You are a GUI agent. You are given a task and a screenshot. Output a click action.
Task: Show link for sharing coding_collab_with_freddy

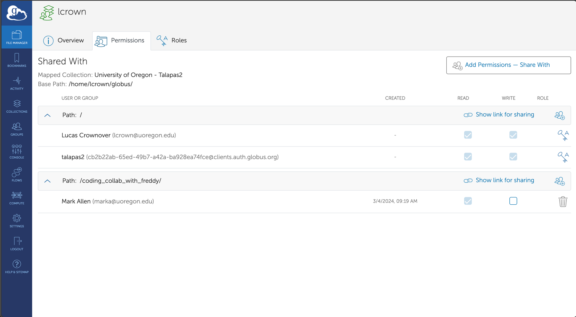coord(505,180)
